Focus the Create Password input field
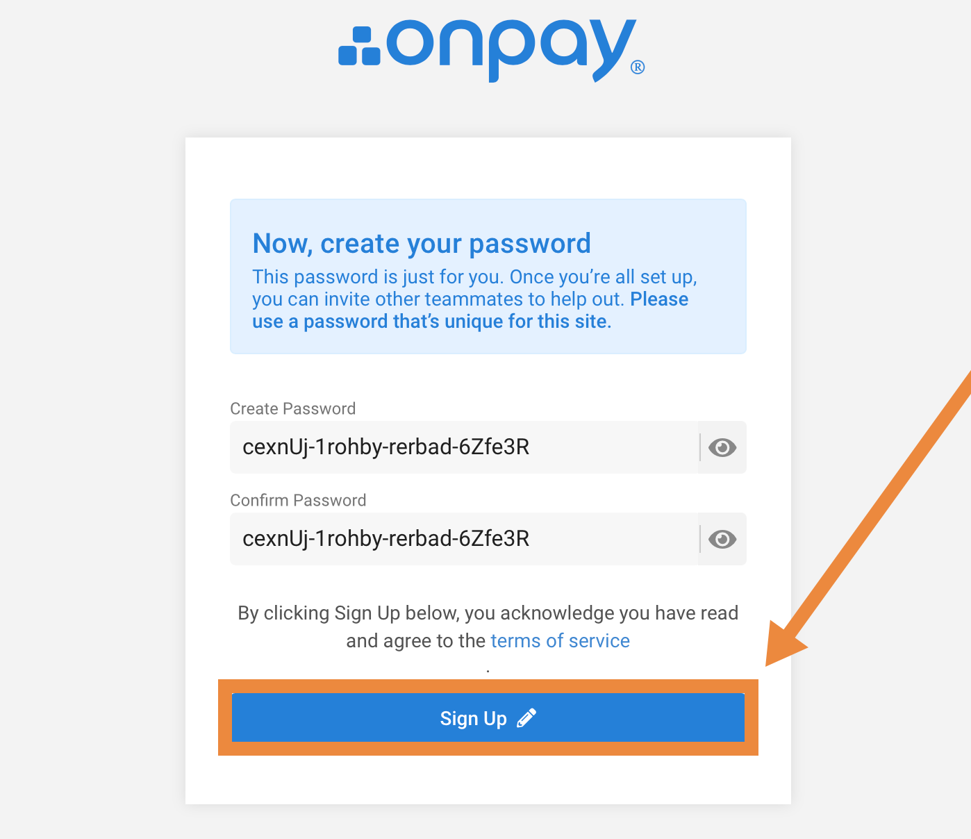Image resolution: width=971 pixels, height=839 pixels. 465,447
